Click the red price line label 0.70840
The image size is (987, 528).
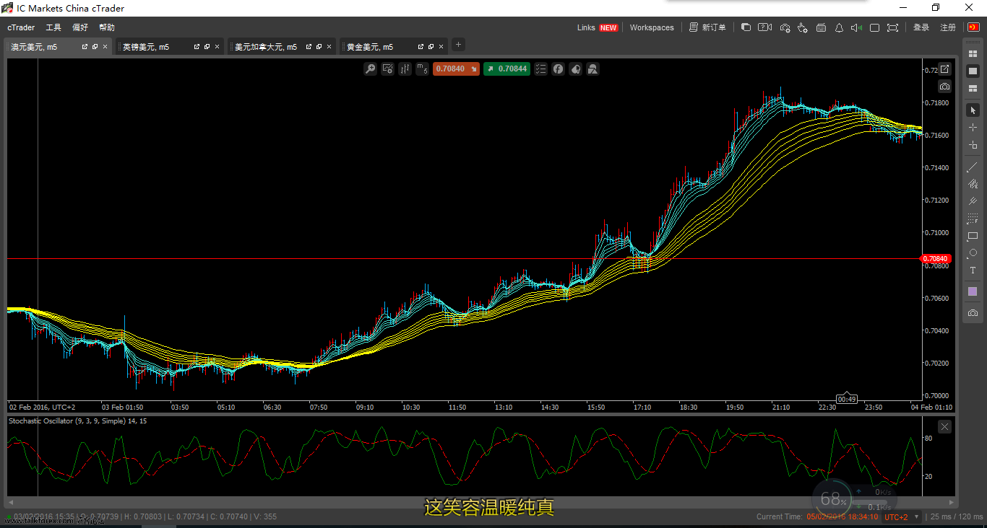coord(936,258)
